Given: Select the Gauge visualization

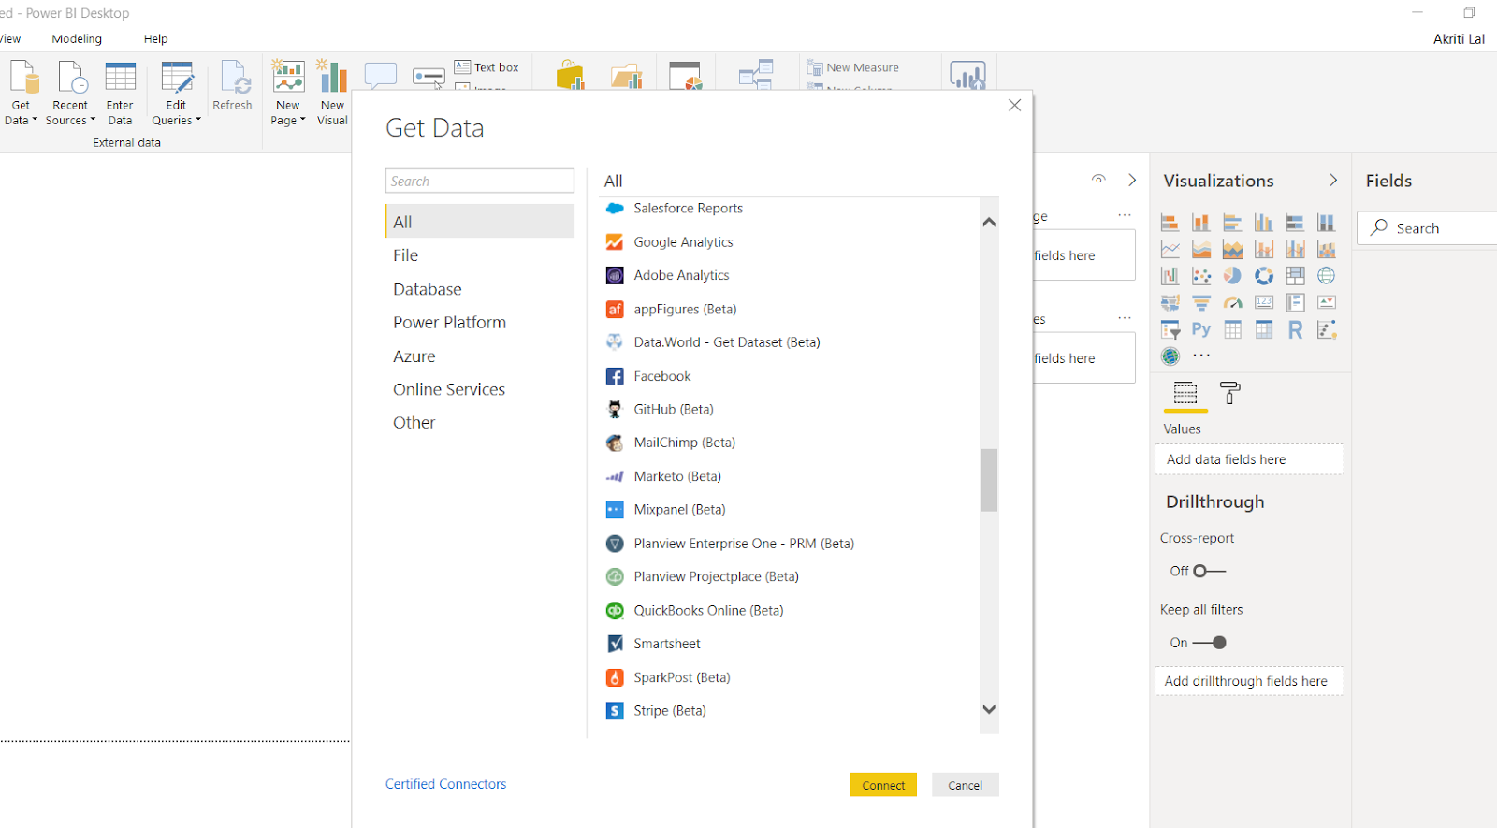Looking at the screenshot, I should pyautogui.click(x=1233, y=302).
